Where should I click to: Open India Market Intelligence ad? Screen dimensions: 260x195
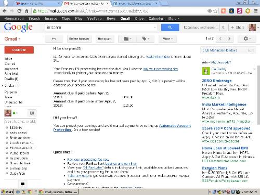point(224,105)
